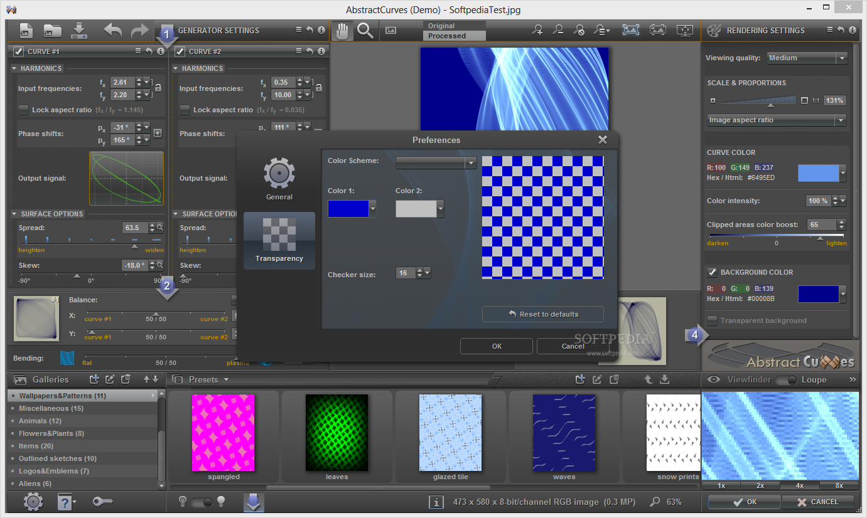The image size is (867, 518).
Task: Click Reset to defaults button
Action: (543, 314)
